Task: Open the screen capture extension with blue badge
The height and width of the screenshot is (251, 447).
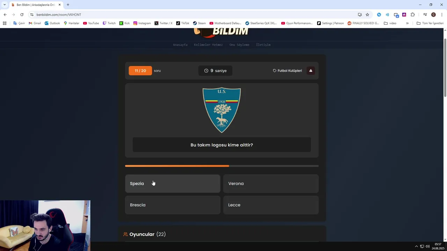Action: point(396,15)
